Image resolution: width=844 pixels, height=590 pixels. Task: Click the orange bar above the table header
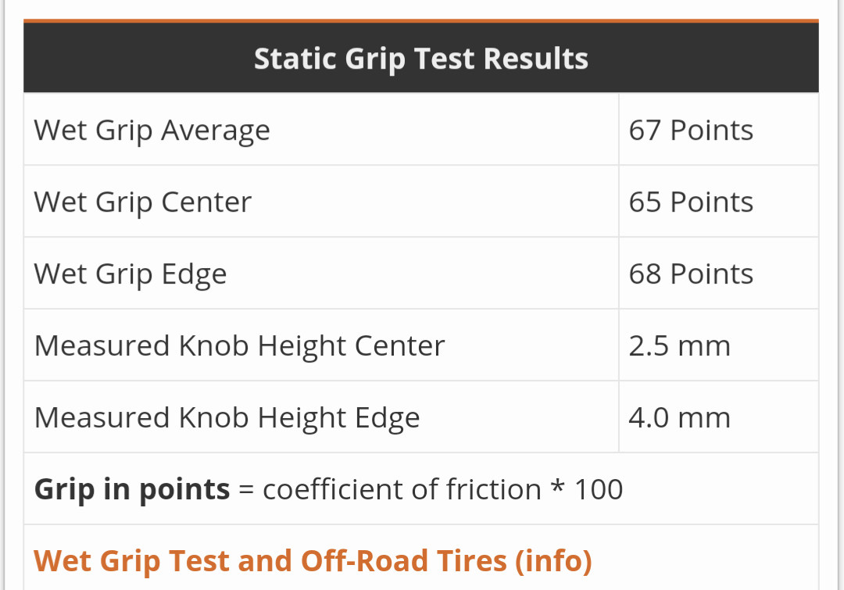pos(420,20)
